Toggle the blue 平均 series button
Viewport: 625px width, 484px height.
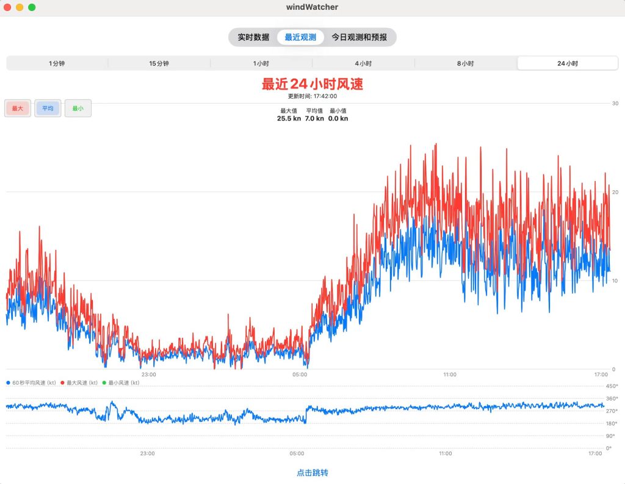click(x=48, y=109)
